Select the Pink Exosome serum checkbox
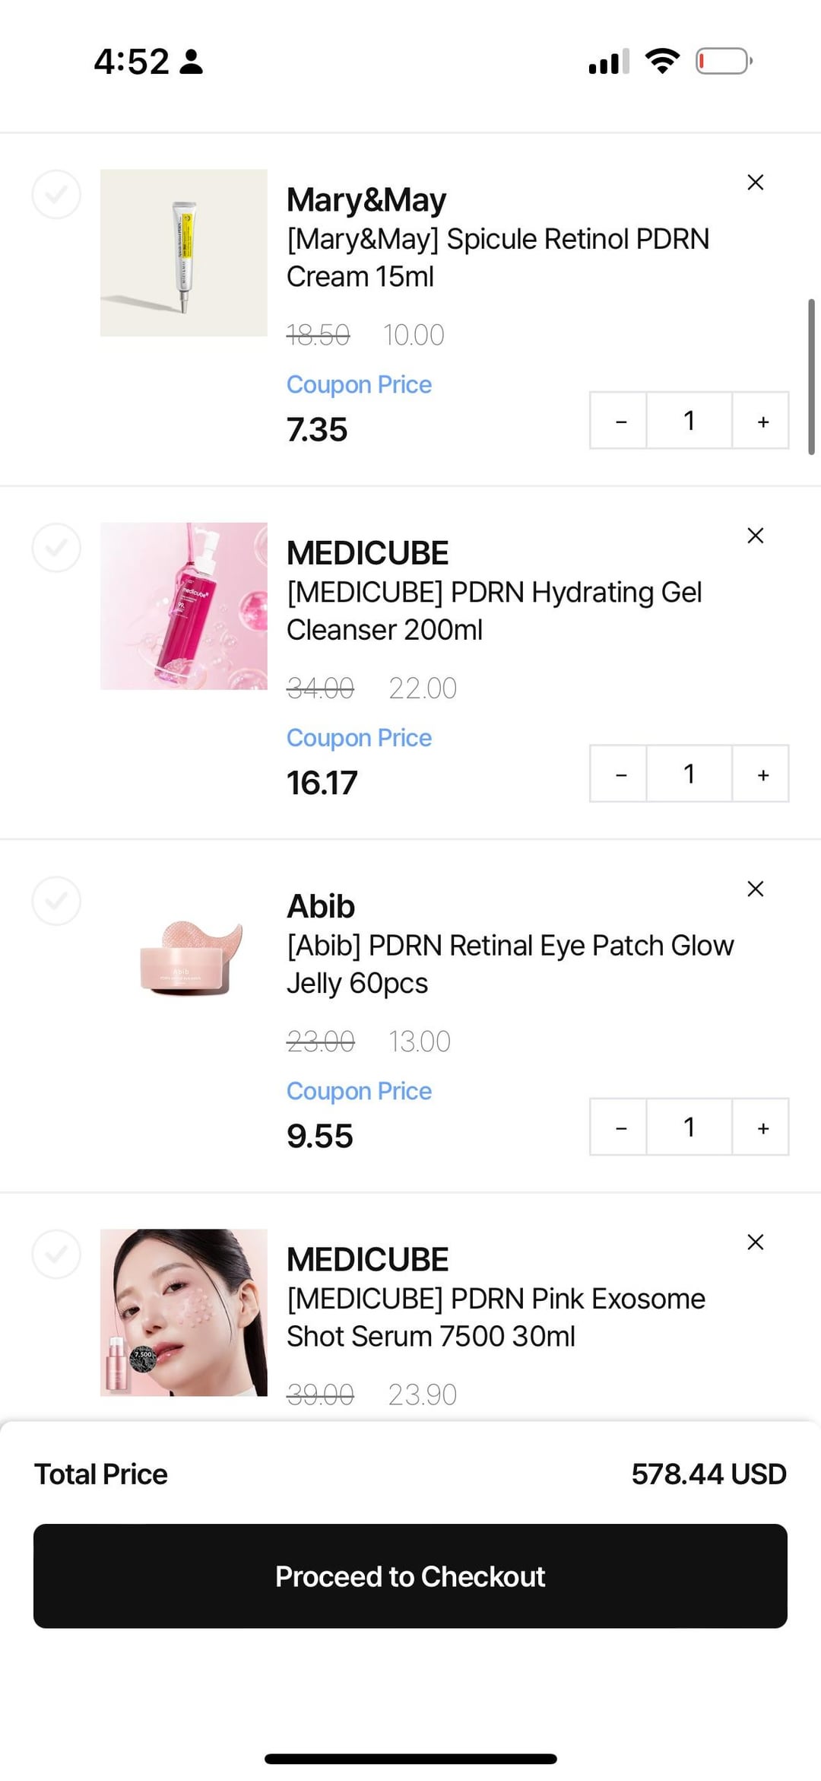 (56, 1254)
